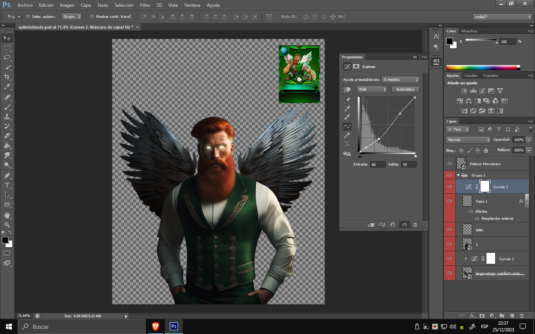Open the Imagen menu
The image size is (535, 334).
pos(67,5)
